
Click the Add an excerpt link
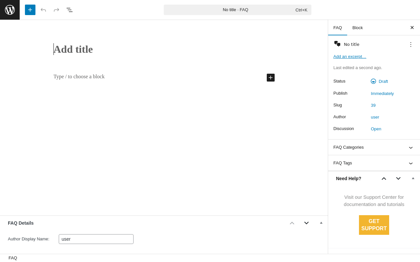coord(350,57)
